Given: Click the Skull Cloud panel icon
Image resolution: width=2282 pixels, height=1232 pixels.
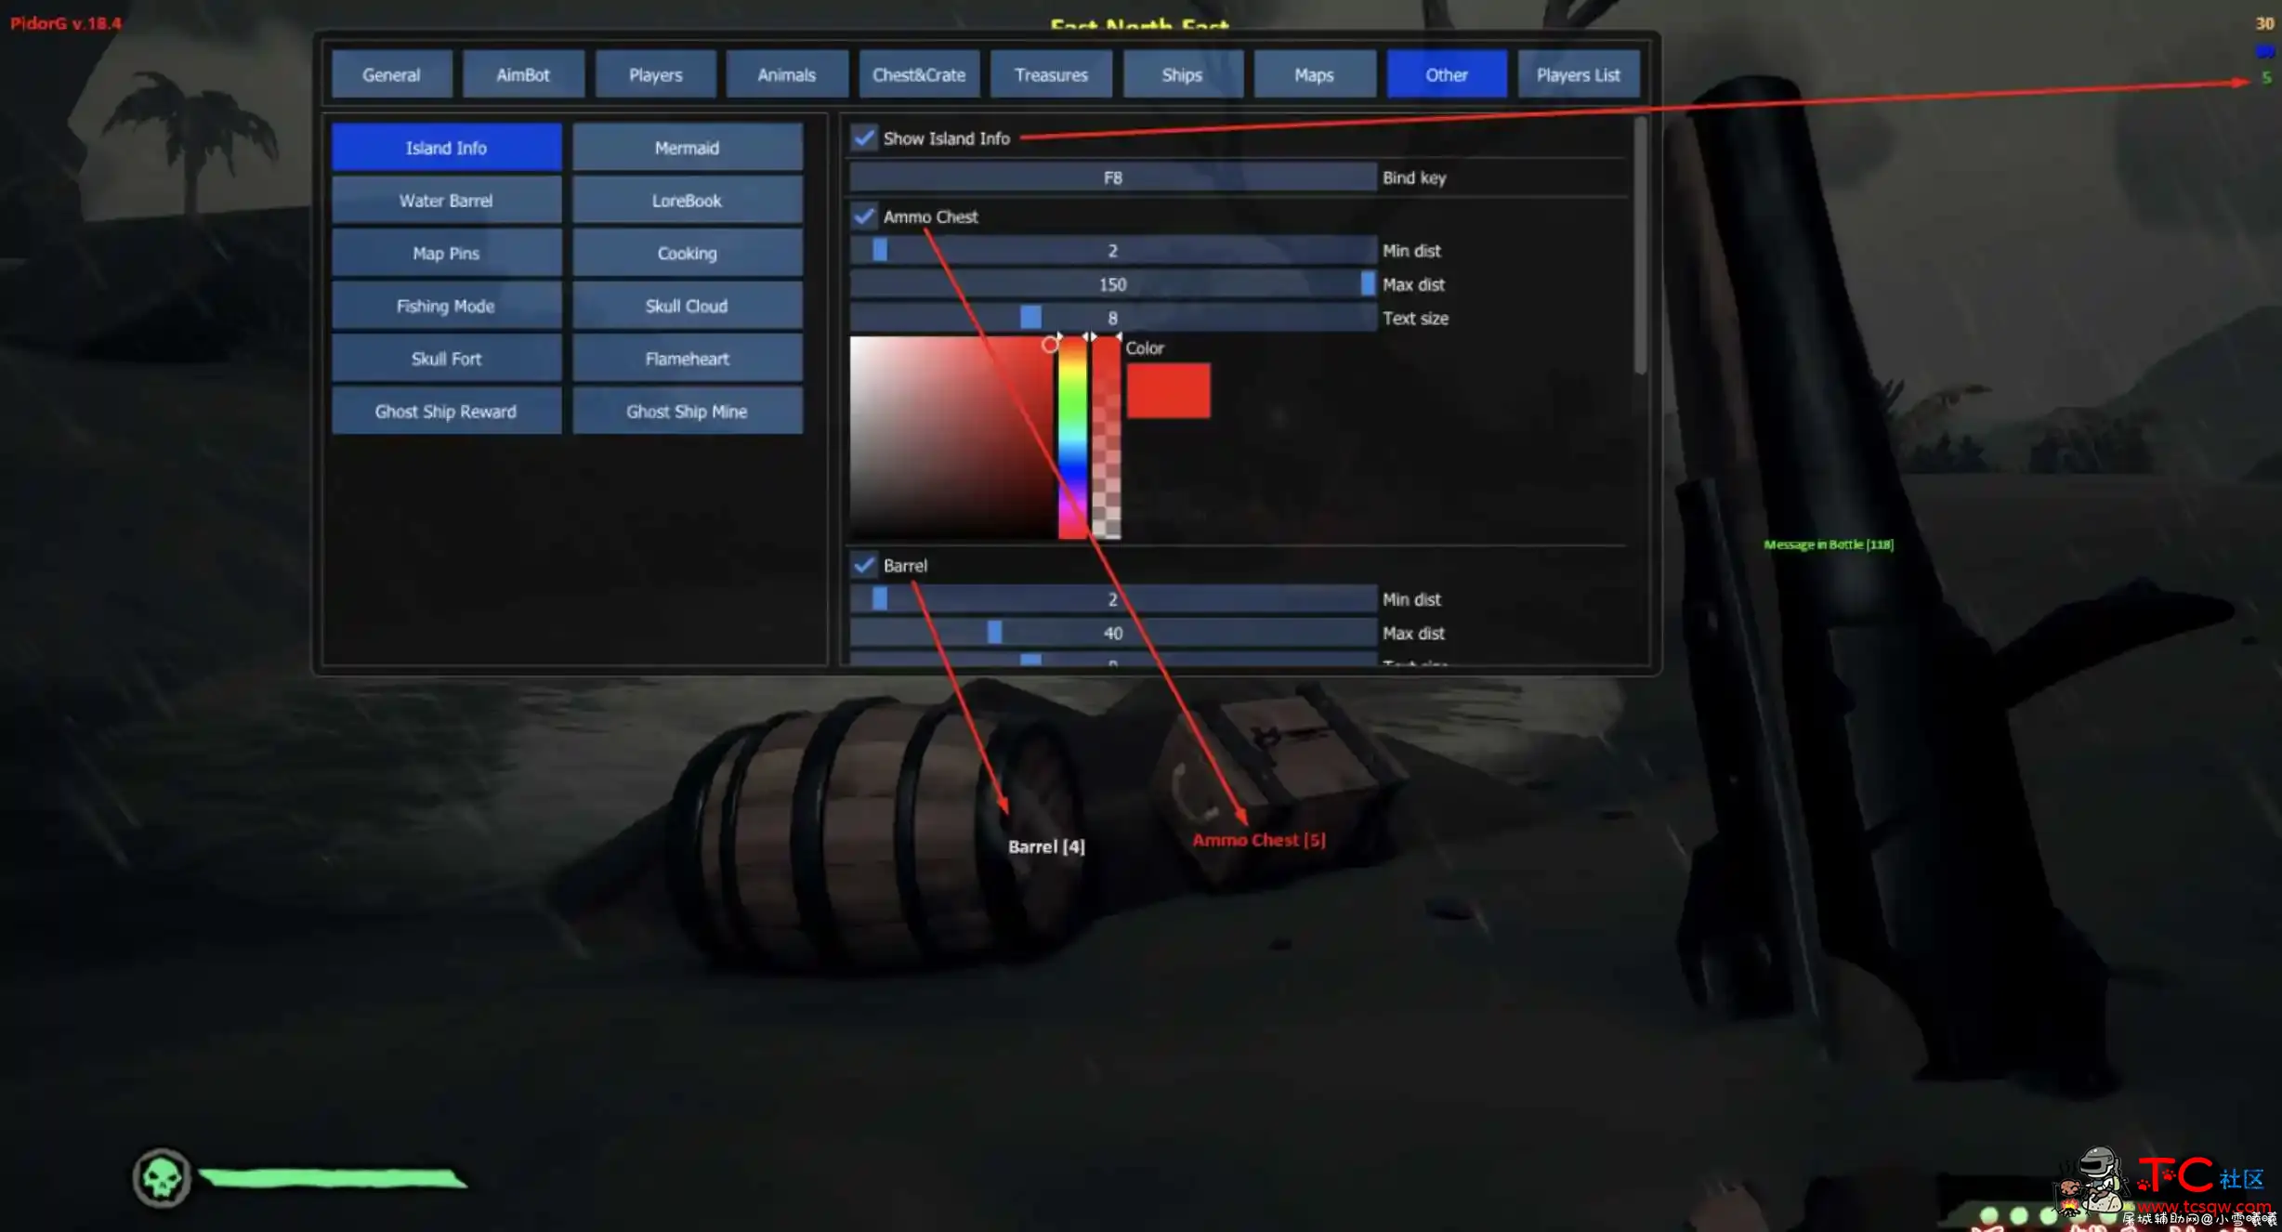Looking at the screenshot, I should point(688,307).
